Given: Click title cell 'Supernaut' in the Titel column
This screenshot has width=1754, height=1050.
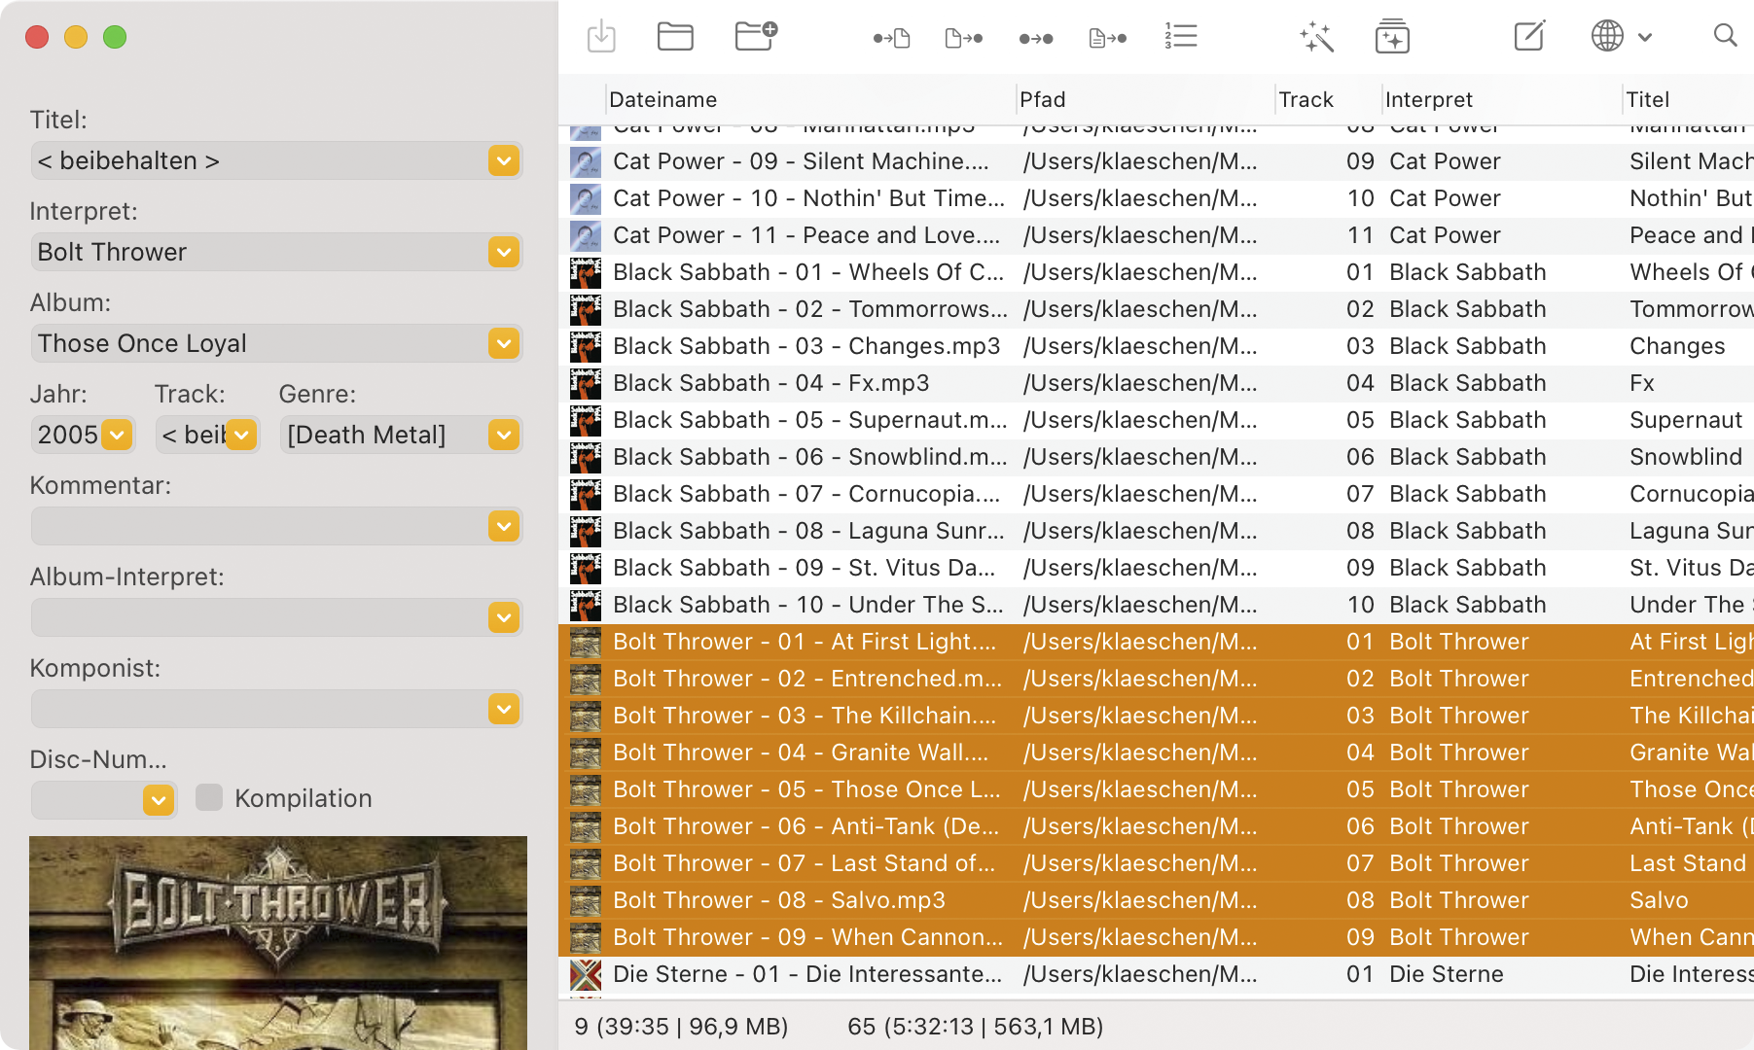Looking at the screenshot, I should [1686, 420].
